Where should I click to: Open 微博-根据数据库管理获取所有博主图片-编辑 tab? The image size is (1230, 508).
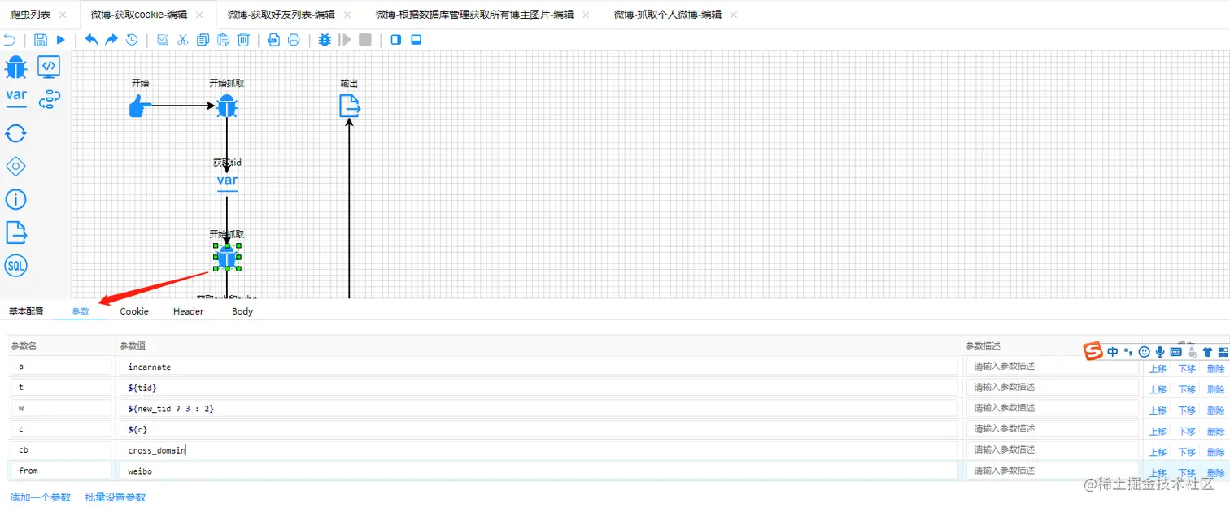474,15
